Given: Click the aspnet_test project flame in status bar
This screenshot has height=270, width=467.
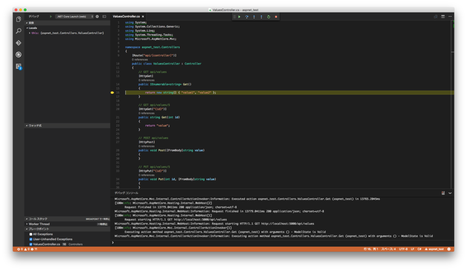Looking at the screenshot, I should pos(434,249).
